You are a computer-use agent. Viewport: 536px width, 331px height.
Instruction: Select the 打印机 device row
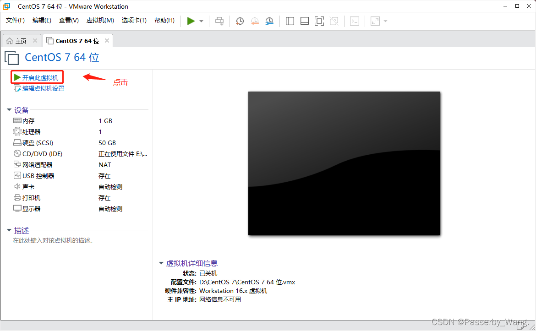pos(80,198)
